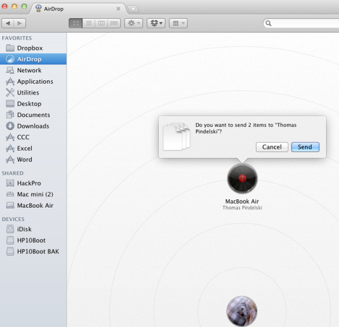
Task: Select Mac mini (2) under Shared
Action: click(33, 195)
